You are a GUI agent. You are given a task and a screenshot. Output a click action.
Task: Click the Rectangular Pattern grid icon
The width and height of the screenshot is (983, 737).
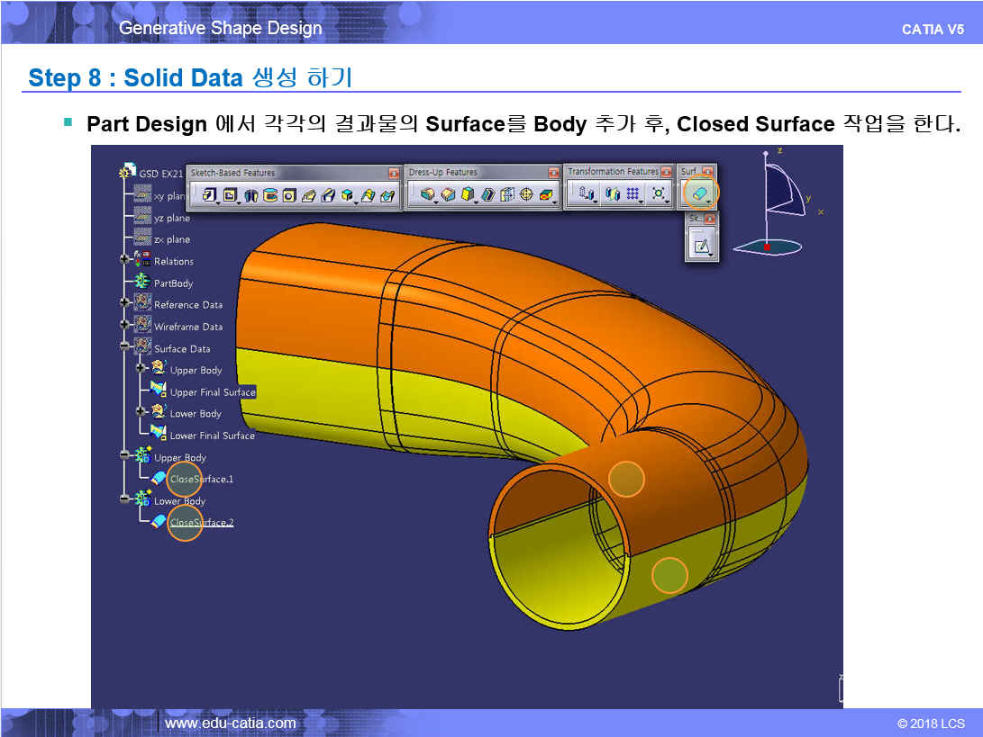(x=633, y=194)
